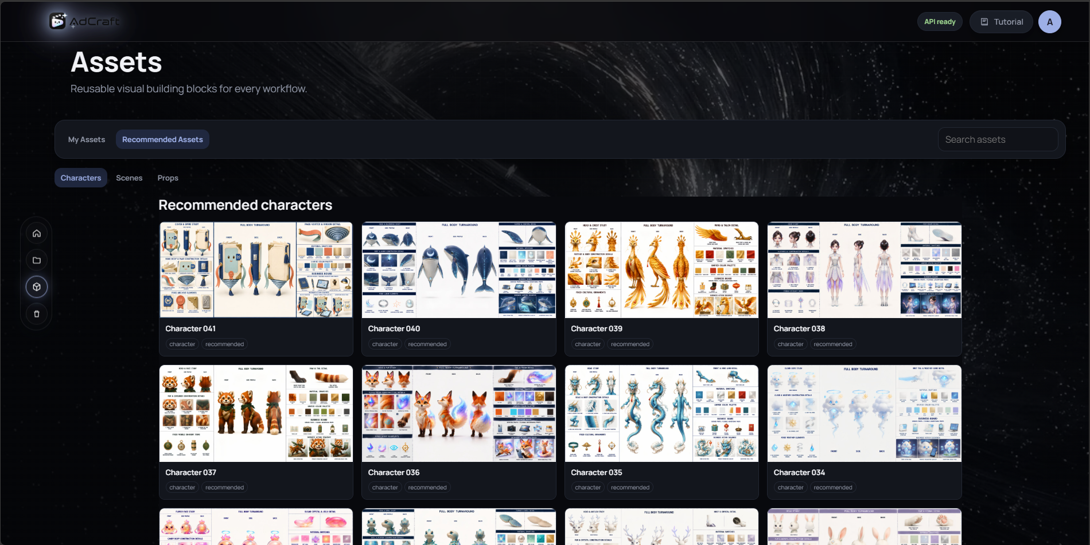Screen dimensions: 1090x545
Task: Select the Recommended Assets tab
Action: (162, 139)
